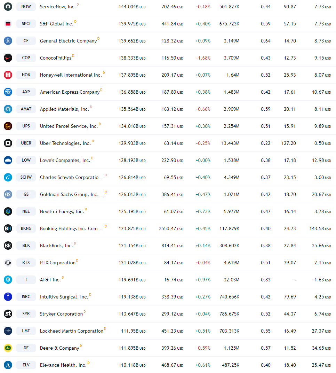Viewport: 336px width, 373px height.
Task: Select the SCHW ticker badge
Action: (x=26, y=177)
